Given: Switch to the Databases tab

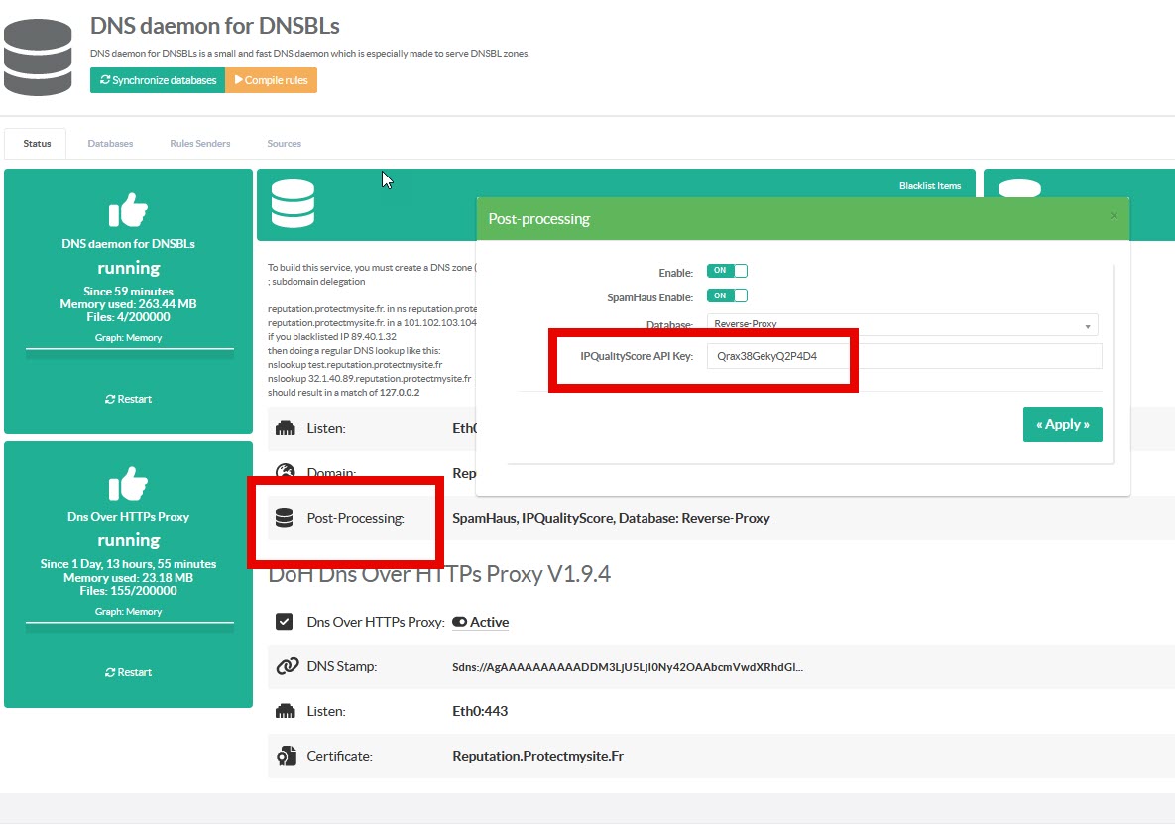Looking at the screenshot, I should click(110, 144).
